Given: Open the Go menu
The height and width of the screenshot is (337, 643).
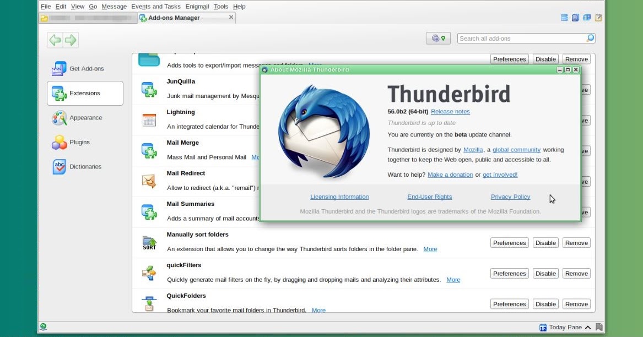Looking at the screenshot, I should coord(93,7).
